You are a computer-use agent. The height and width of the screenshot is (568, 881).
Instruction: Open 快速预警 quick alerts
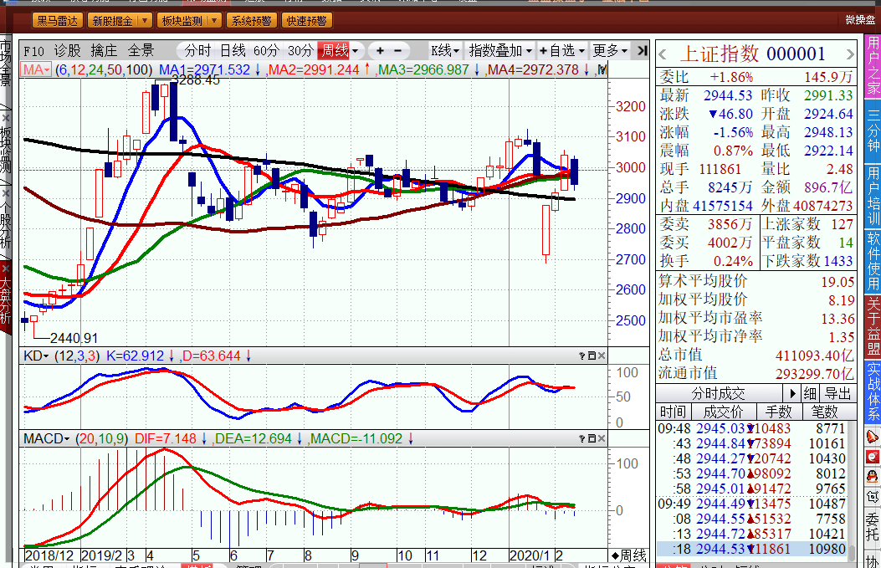tap(306, 21)
